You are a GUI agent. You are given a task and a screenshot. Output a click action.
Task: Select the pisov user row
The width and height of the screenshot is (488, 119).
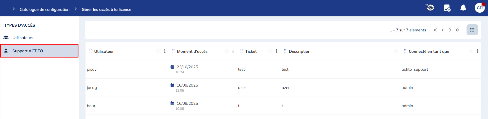click(x=92, y=69)
